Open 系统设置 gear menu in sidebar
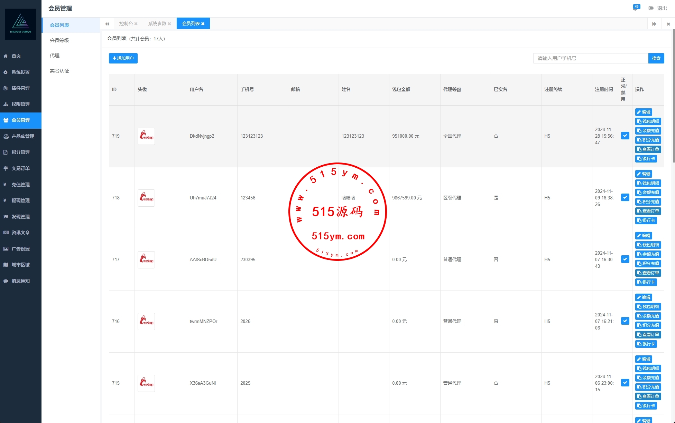This screenshot has width=675, height=423. pyautogui.click(x=20, y=72)
